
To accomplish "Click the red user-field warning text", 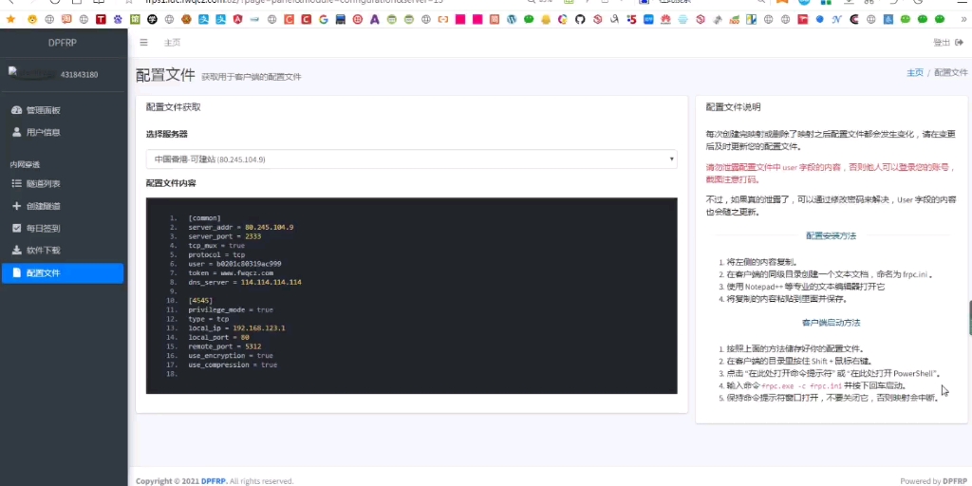I will (x=831, y=174).
